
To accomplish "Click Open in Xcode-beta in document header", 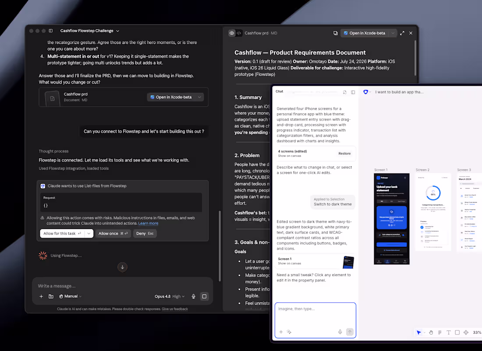I will pos(365,33).
